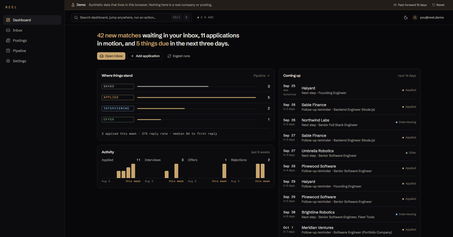Select the APPLIED stage label
The height and width of the screenshot is (237, 453).
click(x=118, y=97)
